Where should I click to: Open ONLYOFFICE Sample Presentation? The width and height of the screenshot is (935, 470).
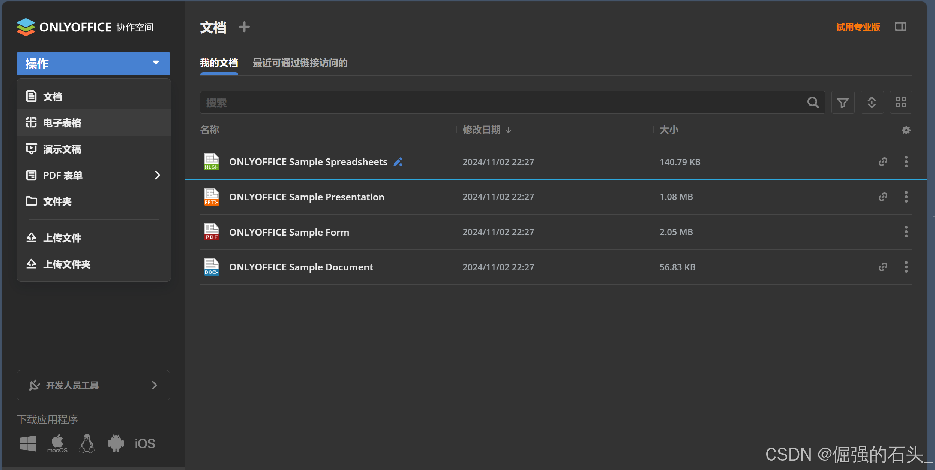(307, 197)
